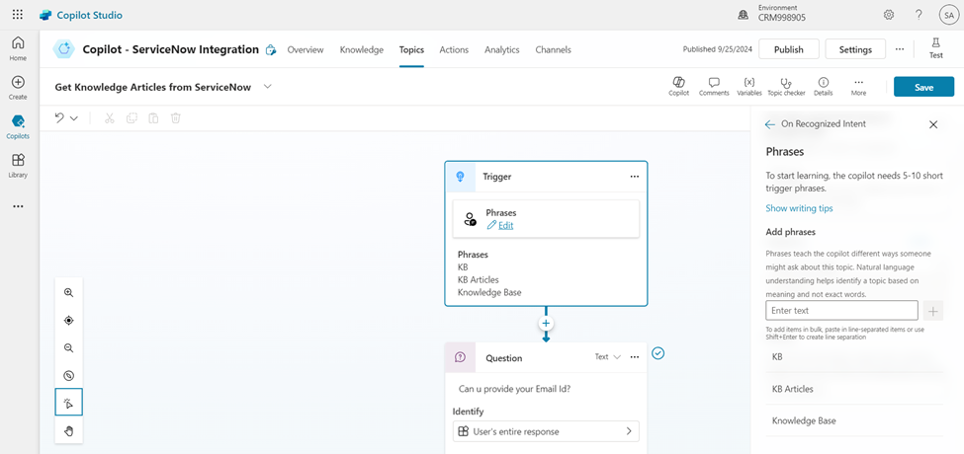The width and height of the screenshot is (964, 454).
Task: Click Show writing tips link
Action: click(x=799, y=208)
